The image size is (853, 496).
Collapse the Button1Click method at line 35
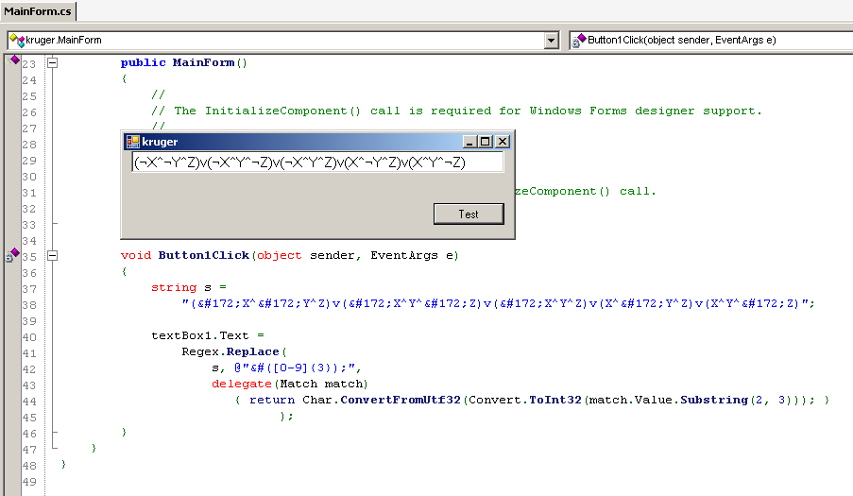pos(52,255)
